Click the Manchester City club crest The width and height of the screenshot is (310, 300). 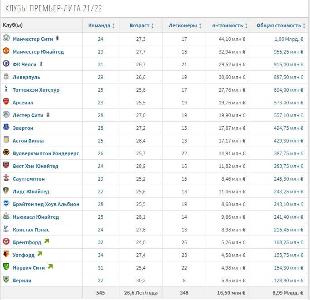(6, 38)
